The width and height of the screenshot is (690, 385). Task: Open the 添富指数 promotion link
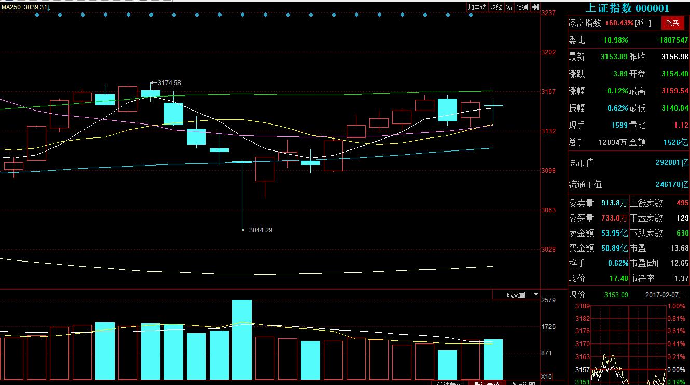[x=585, y=23]
